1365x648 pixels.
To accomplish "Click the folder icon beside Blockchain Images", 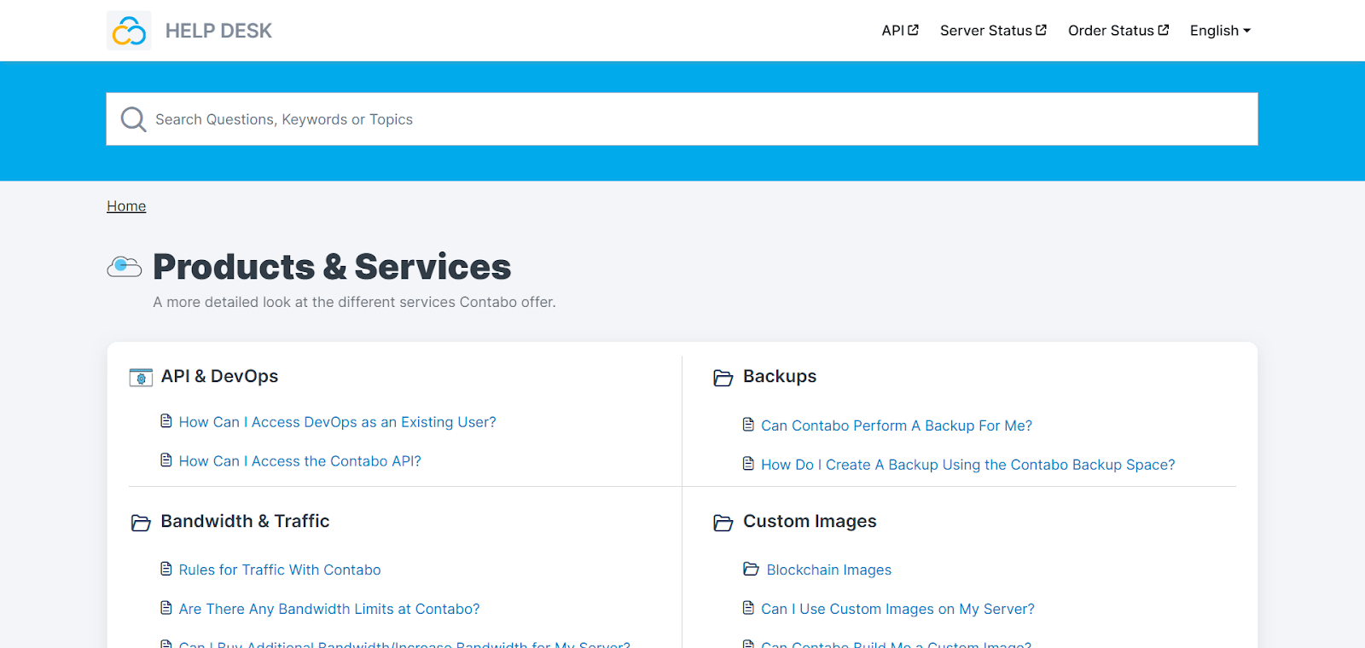I will point(751,569).
